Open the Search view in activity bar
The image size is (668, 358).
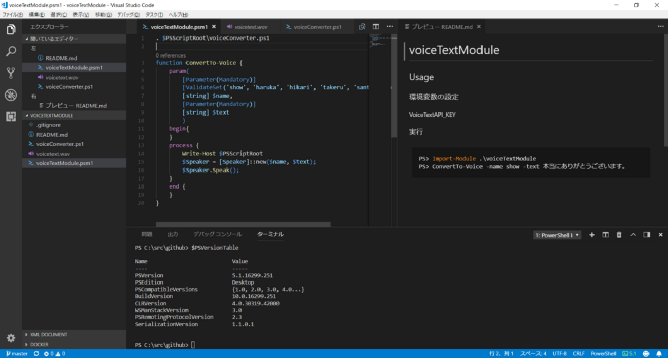(11, 51)
